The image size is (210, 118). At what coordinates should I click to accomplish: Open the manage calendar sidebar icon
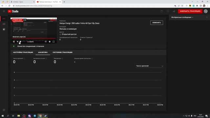point(4,29)
